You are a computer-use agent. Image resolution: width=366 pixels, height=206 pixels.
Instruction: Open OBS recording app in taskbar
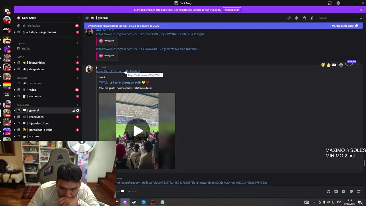153,202
